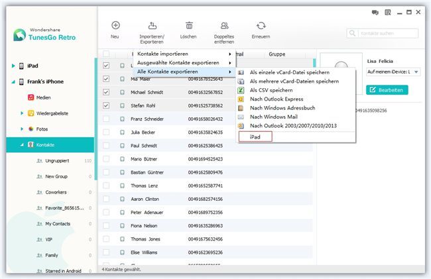The image size is (431, 279).
Task: Check the Thomas Lenz checkbox
Action: tap(106, 186)
